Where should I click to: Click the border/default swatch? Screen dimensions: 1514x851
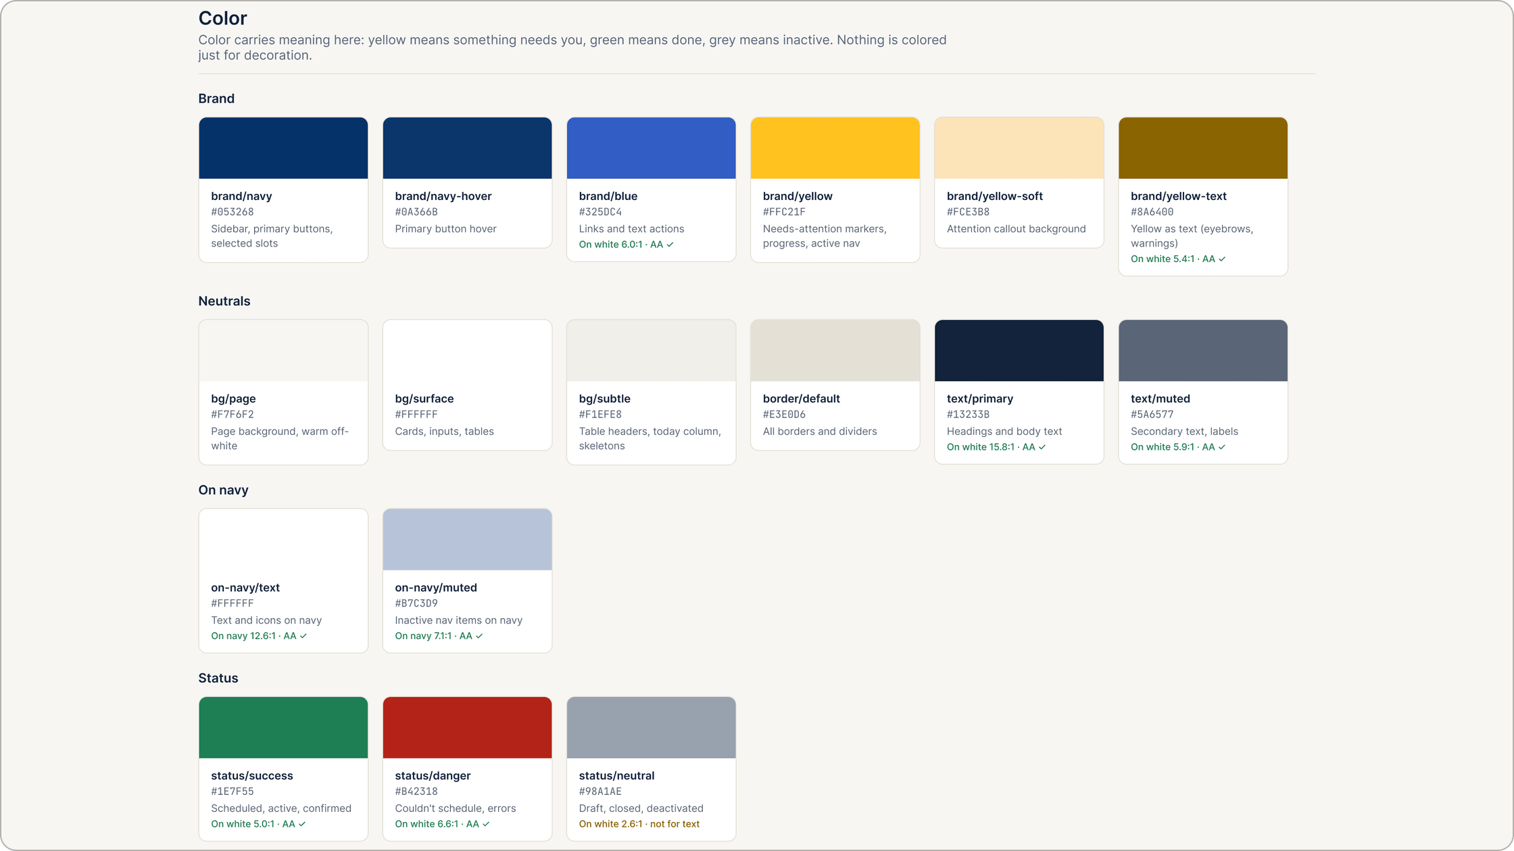click(x=835, y=351)
